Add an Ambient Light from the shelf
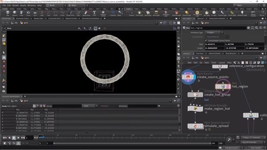This screenshot has height=150, width=267. [242, 13]
